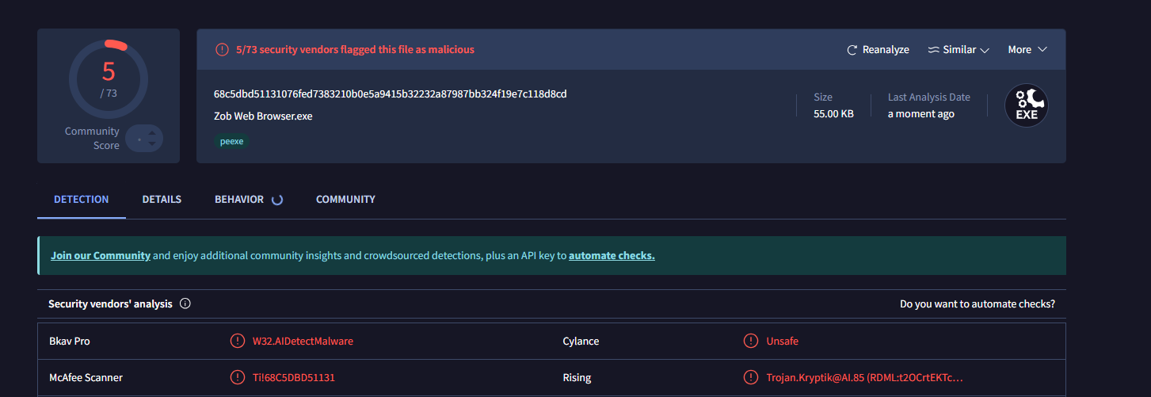Viewport: 1151px width, 397px height.
Task: Vote down on the community score
Action: (x=152, y=144)
